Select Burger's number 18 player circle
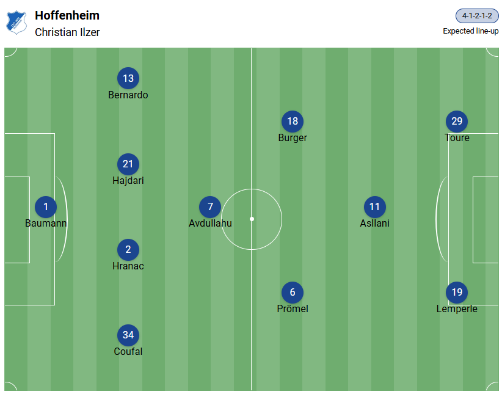This screenshot has width=502, height=394. [x=293, y=122]
